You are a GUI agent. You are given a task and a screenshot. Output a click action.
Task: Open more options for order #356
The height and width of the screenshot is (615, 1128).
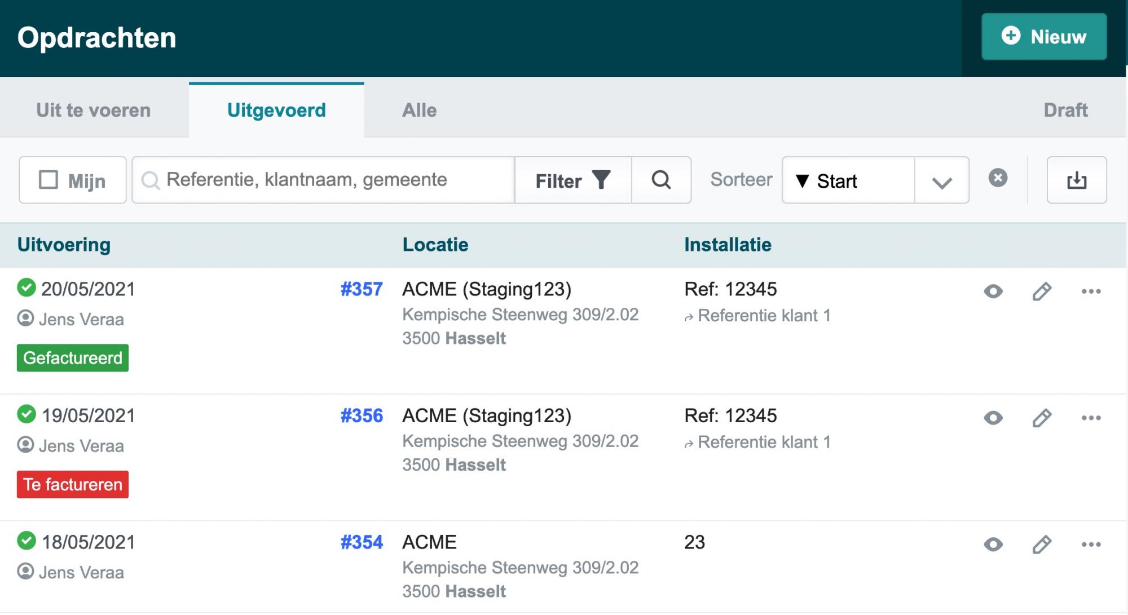click(1091, 418)
